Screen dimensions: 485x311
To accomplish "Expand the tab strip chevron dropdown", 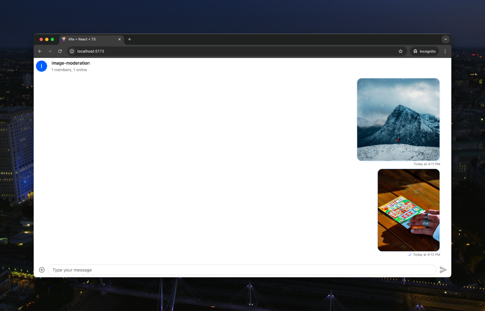I will [x=446, y=39].
